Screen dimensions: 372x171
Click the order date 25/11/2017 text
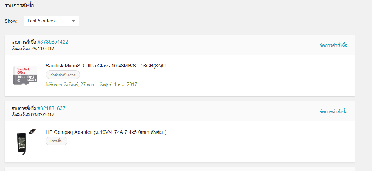tap(42, 49)
